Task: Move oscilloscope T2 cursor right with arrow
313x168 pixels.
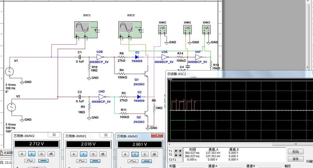Action: point(180,155)
